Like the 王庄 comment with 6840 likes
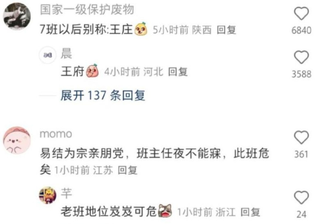This screenshot has width=315, height=224. tap(301, 14)
